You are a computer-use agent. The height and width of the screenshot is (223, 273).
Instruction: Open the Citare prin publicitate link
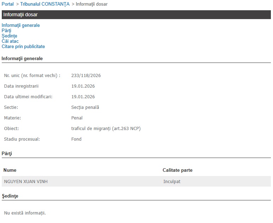(23, 47)
